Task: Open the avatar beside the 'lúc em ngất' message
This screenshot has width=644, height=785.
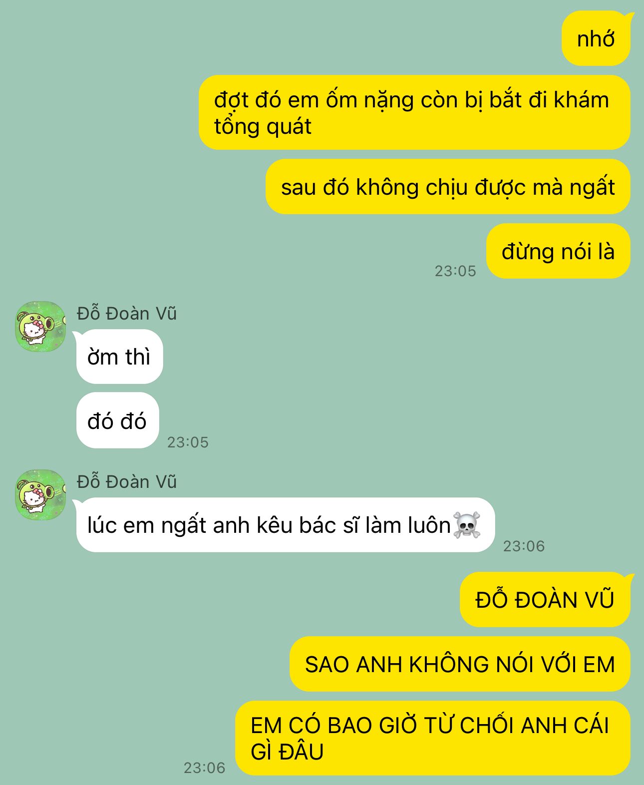Action: pos(40,494)
